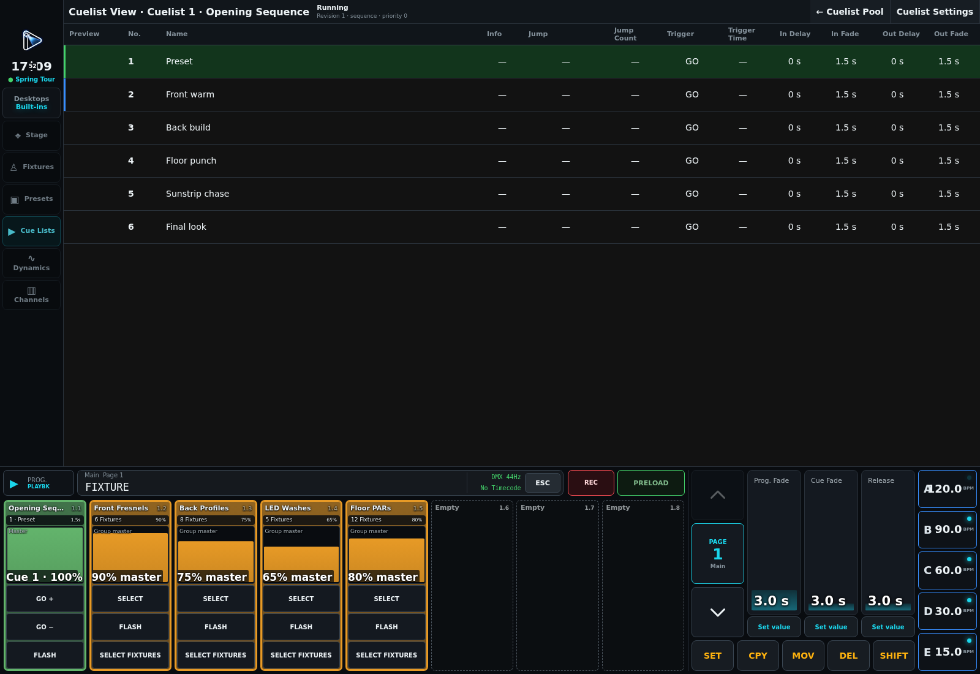Image resolution: width=980 pixels, height=674 pixels.
Task: Select the Empty playback slot 1.6
Action: pyautogui.click(x=472, y=585)
